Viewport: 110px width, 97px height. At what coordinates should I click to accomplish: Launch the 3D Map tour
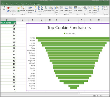pos(57,9)
